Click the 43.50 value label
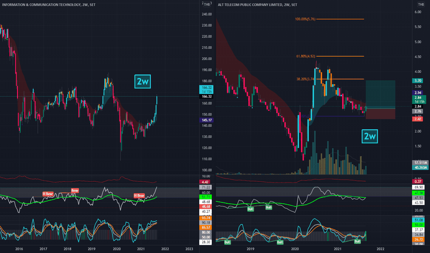The image size is (430, 253). tap(418, 203)
